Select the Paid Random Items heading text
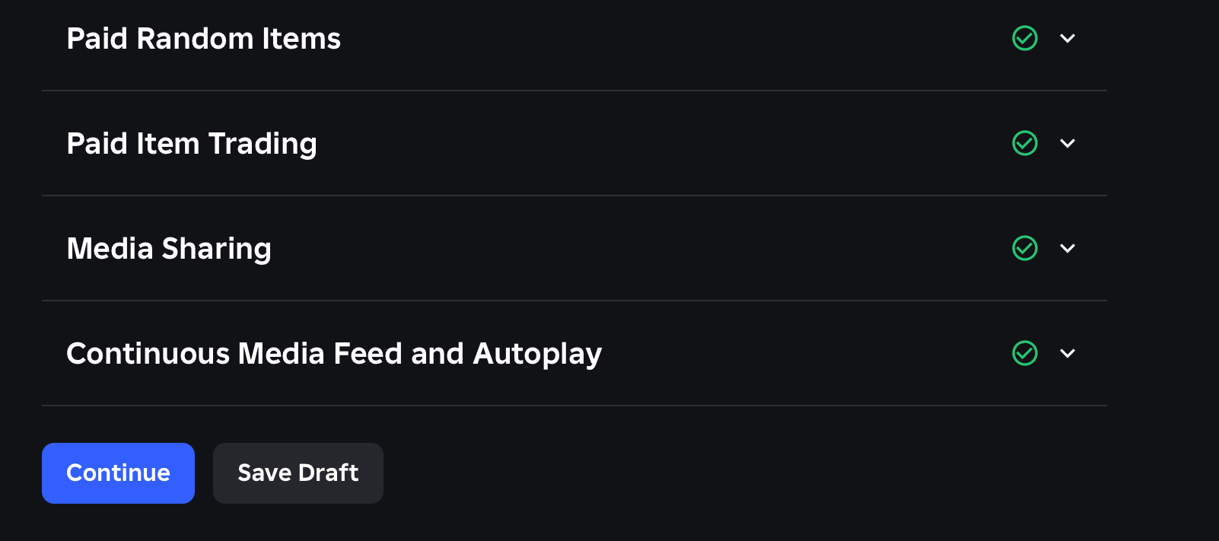 pos(203,39)
